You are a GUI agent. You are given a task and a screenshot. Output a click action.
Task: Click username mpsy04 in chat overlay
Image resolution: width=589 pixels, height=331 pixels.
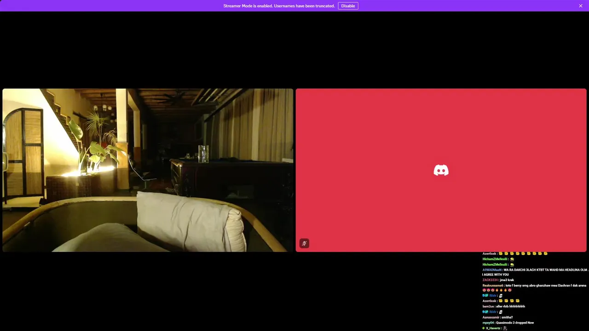tap(488, 323)
